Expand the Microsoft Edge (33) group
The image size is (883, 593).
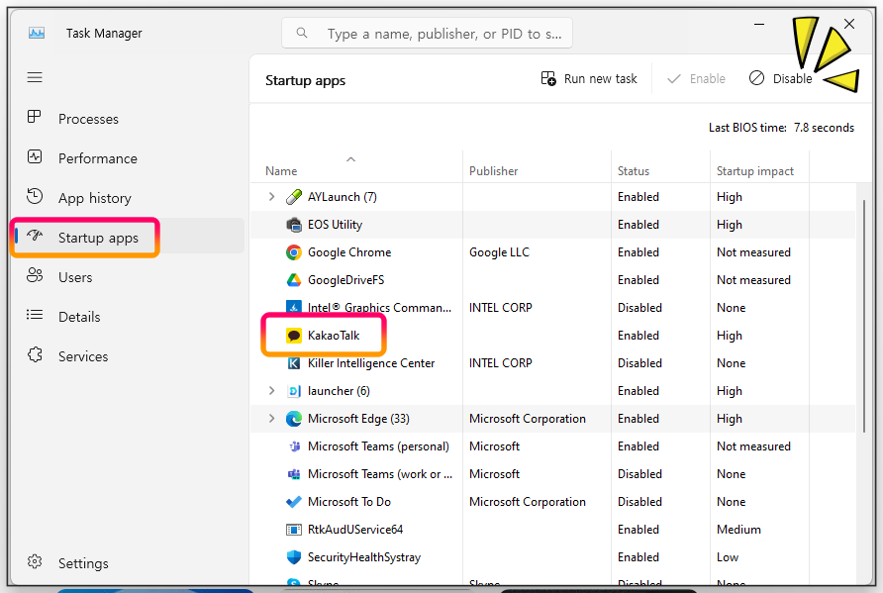click(x=271, y=419)
